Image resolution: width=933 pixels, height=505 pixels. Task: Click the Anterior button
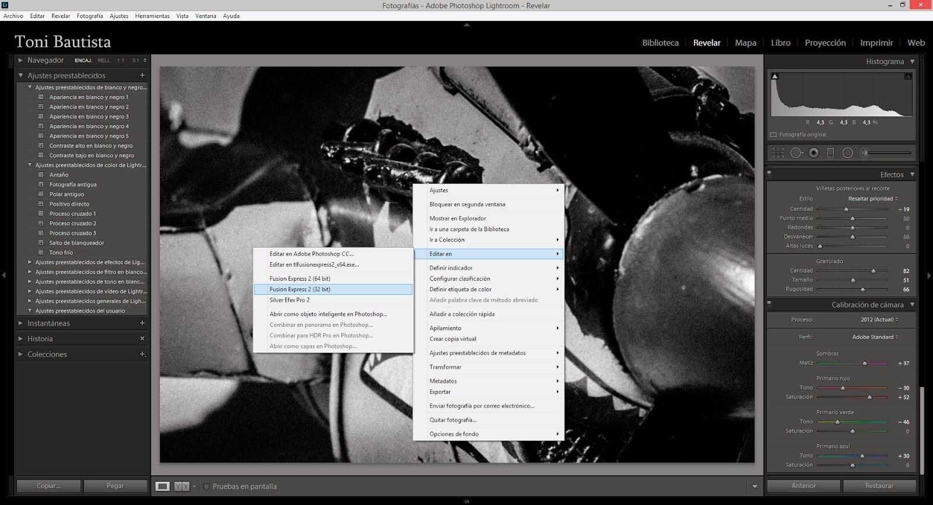tap(804, 486)
